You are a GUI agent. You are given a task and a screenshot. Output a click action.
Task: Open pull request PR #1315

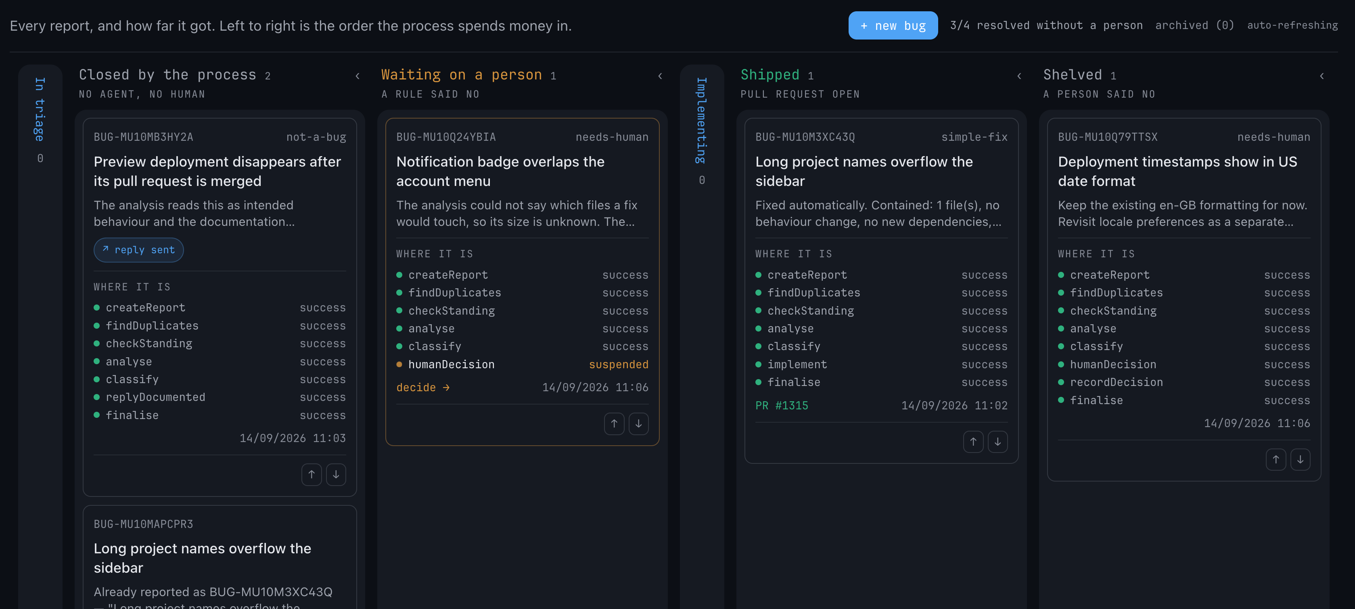[781, 405]
